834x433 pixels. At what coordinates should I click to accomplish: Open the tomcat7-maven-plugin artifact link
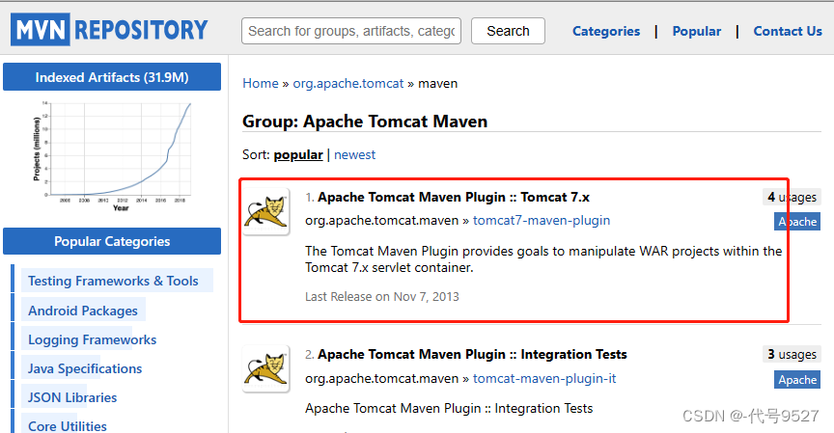541,220
